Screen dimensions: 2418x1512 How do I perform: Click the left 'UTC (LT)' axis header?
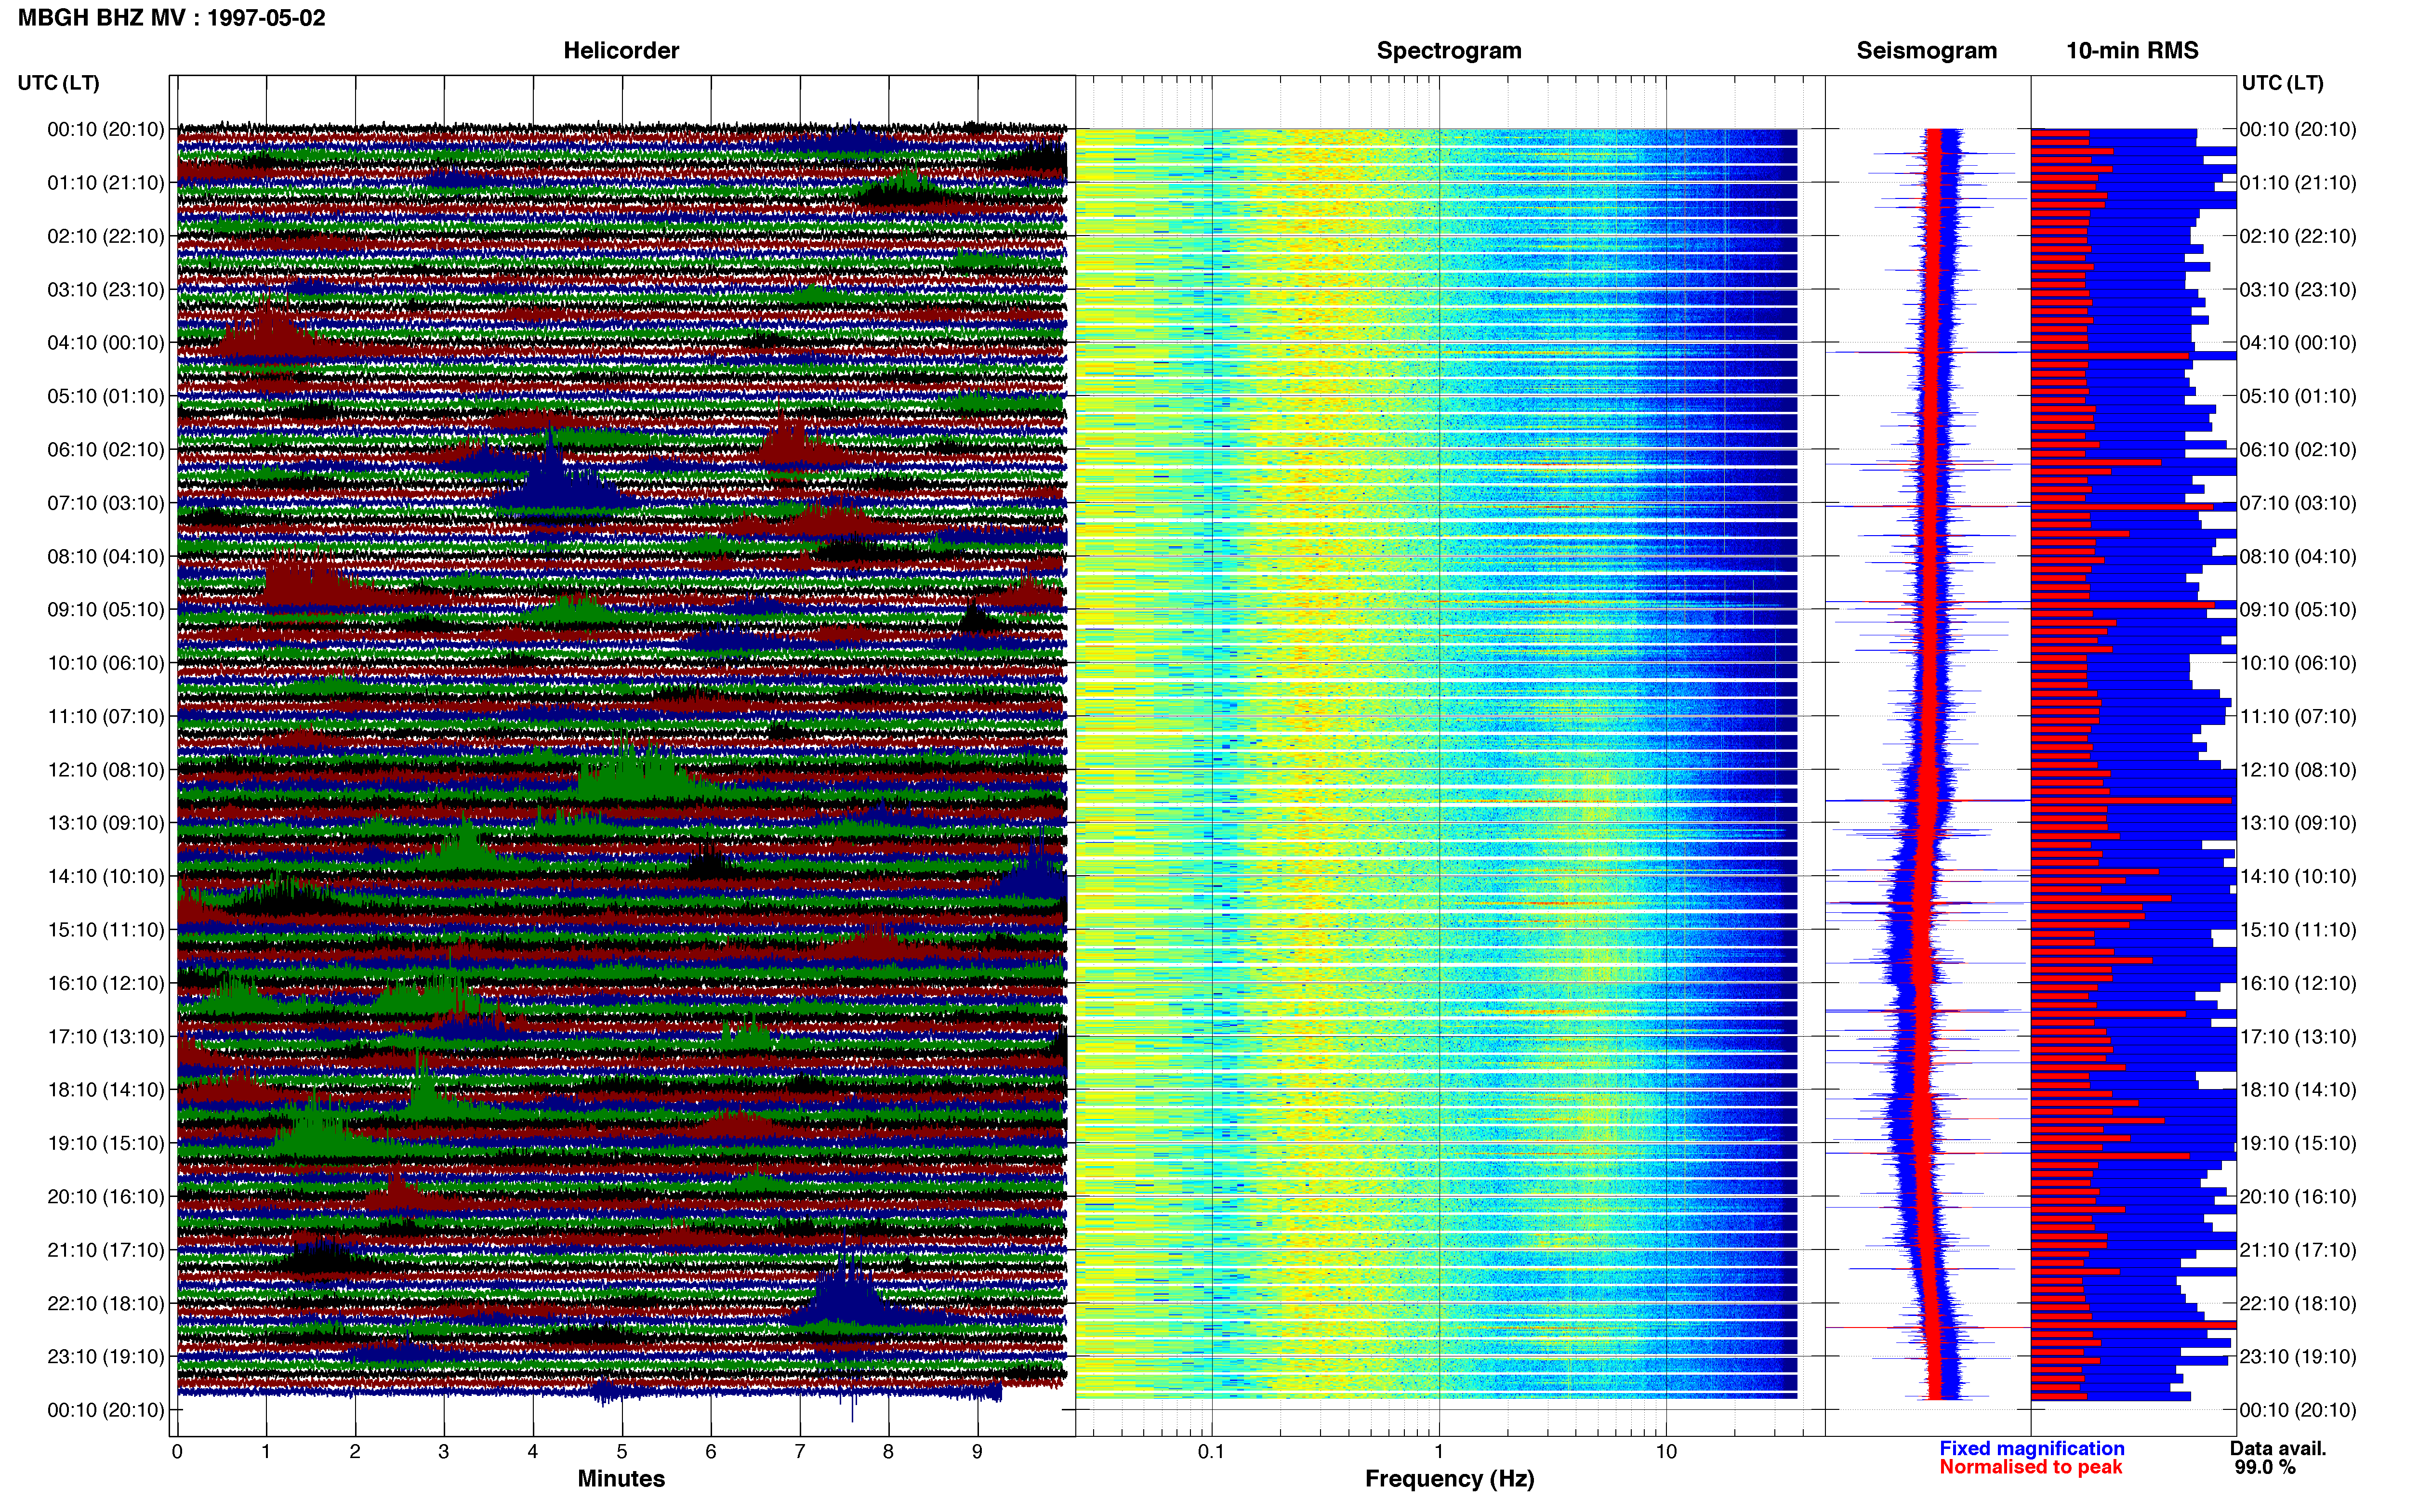pyautogui.click(x=58, y=83)
